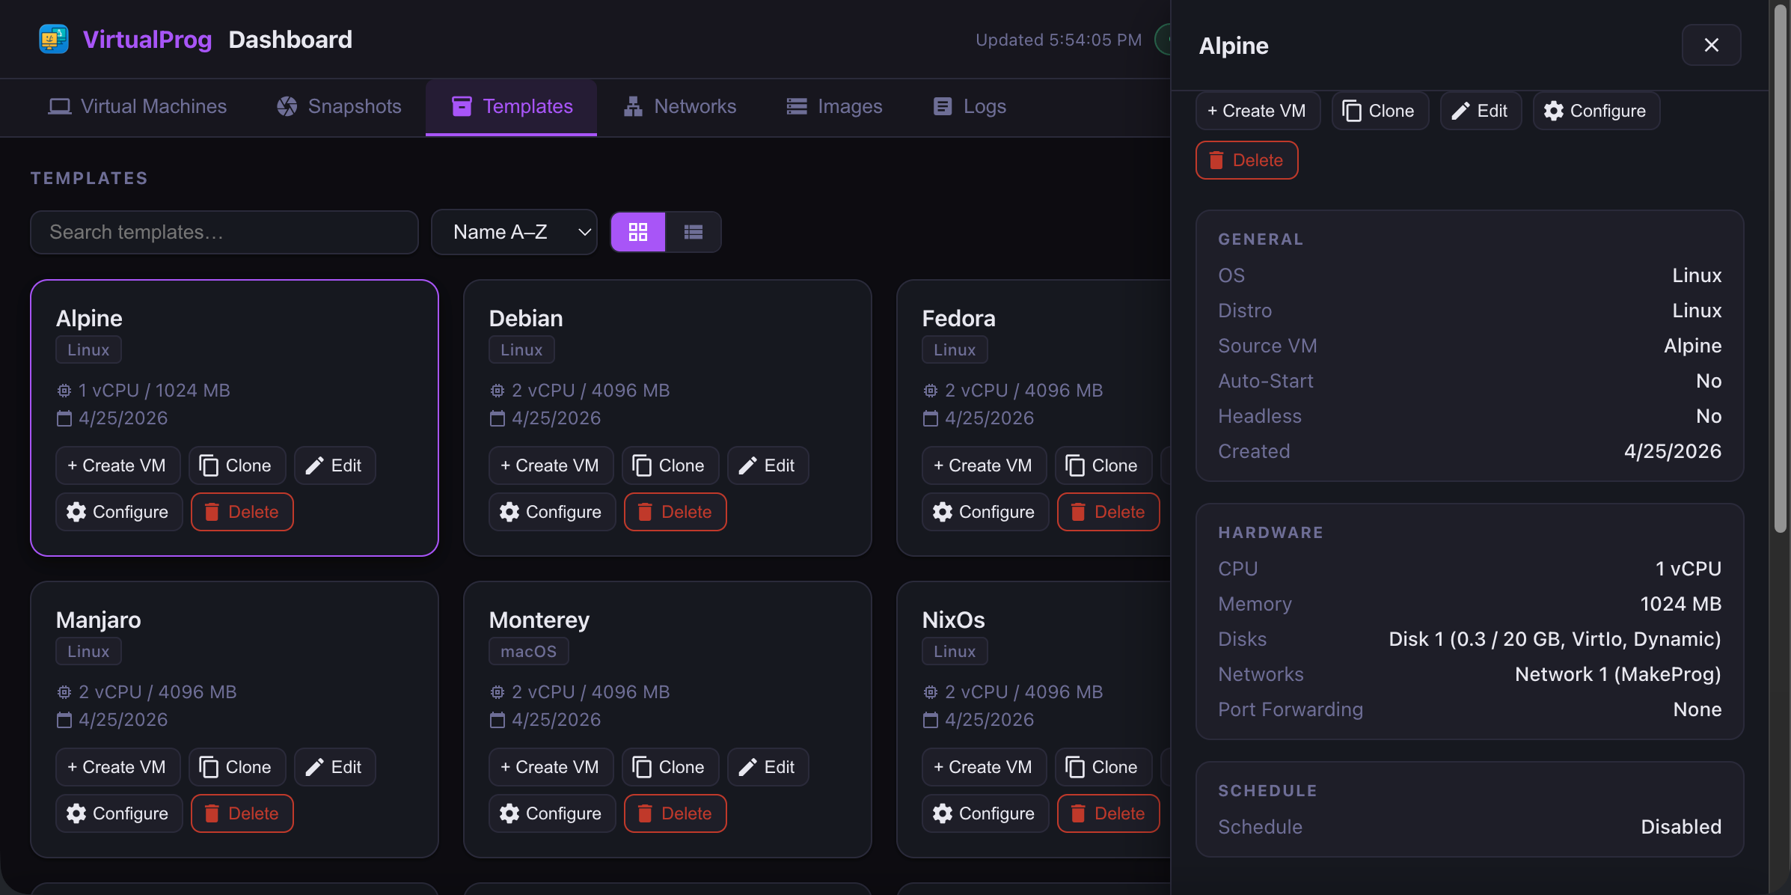The image size is (1791, 895).
Task: Clone the NixOs template
Action: point(1103,767)
